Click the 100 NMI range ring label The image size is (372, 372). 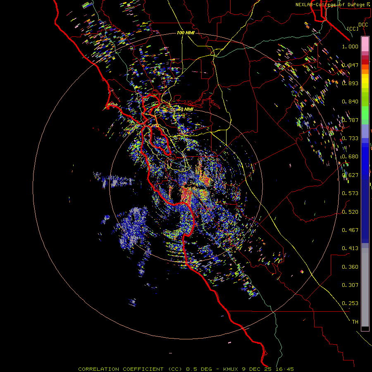[186, 33]
